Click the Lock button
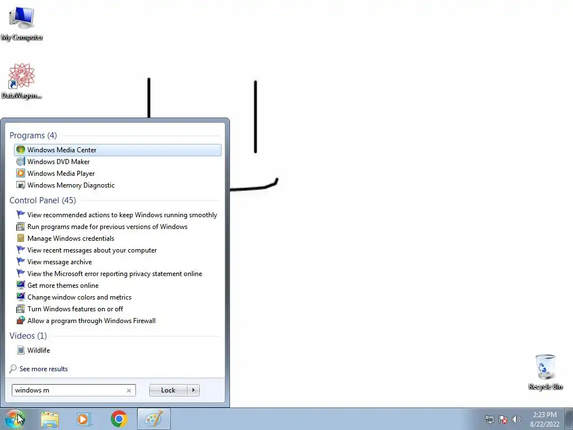573x430 pixels. point(168,390)
